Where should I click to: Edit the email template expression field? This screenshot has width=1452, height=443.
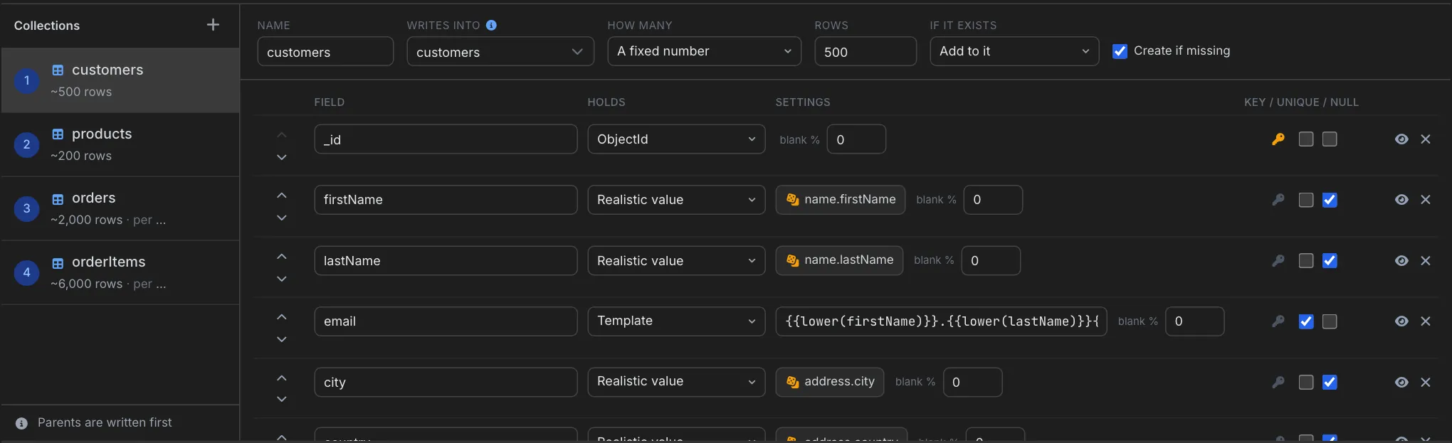tap(941, 321)
